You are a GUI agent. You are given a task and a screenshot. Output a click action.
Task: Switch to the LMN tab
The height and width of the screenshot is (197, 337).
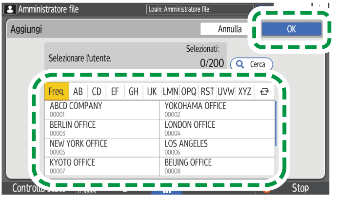(170, 92)
